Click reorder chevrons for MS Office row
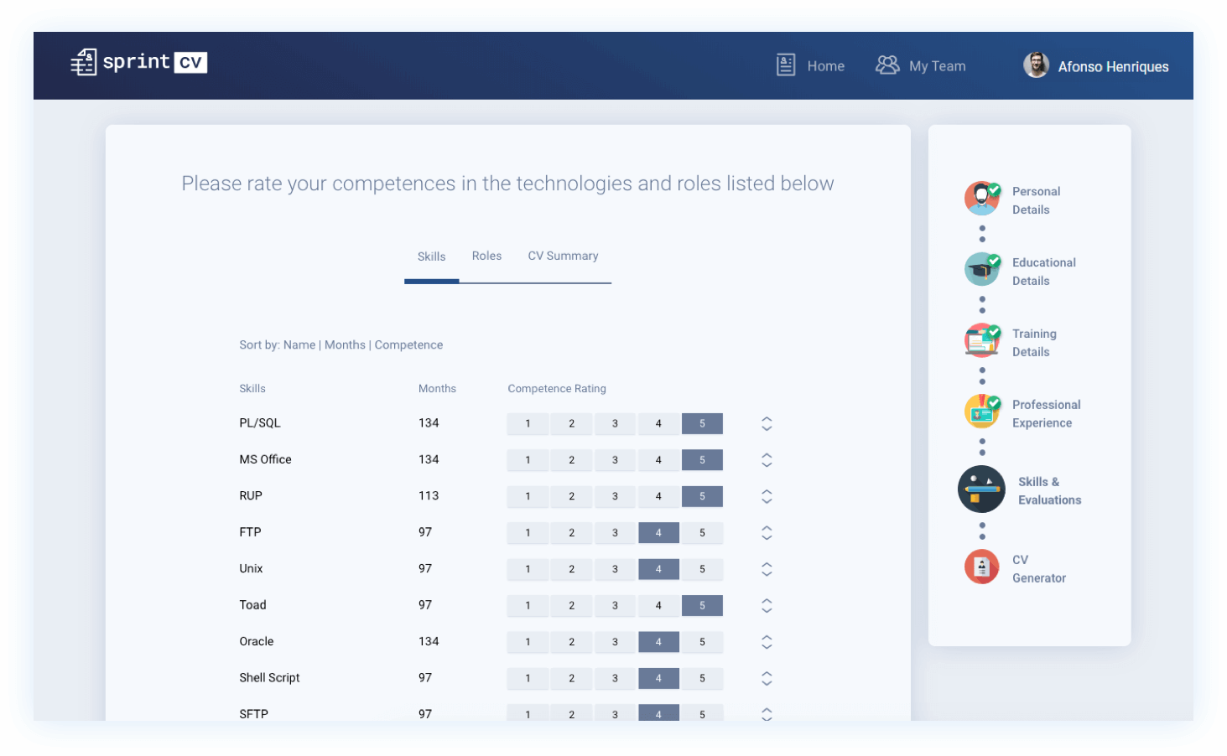The width and height of the screenshot is (1227, 756). [x=767, y=460]
